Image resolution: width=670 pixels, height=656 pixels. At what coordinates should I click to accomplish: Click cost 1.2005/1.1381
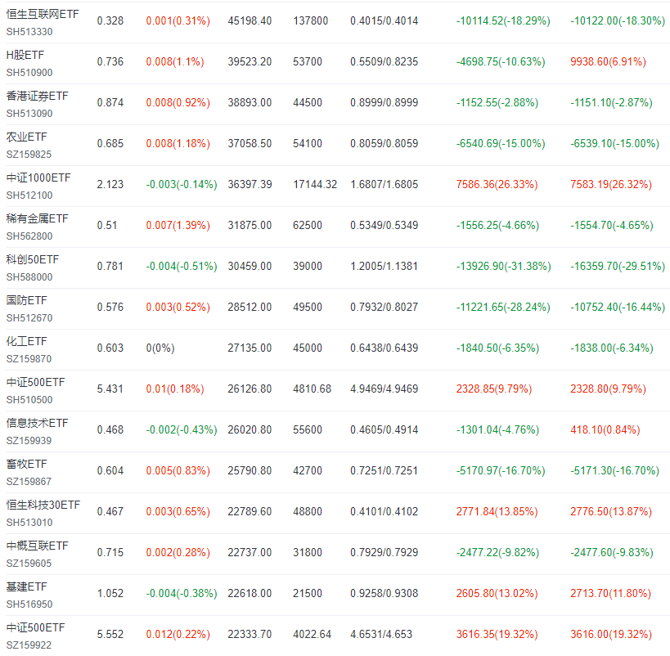point(384,267)
